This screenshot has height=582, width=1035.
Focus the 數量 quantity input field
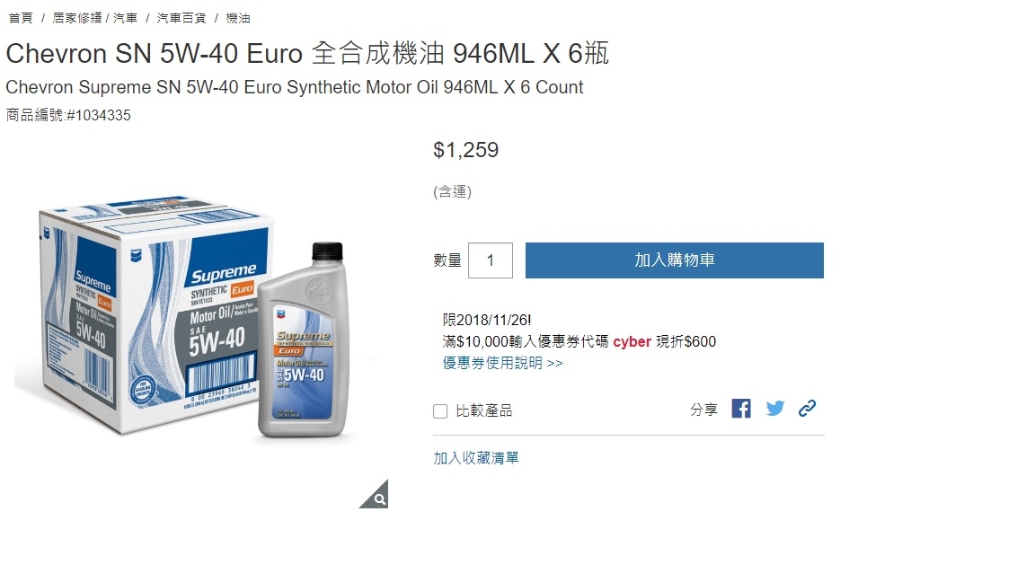click(x=491, y=260)
